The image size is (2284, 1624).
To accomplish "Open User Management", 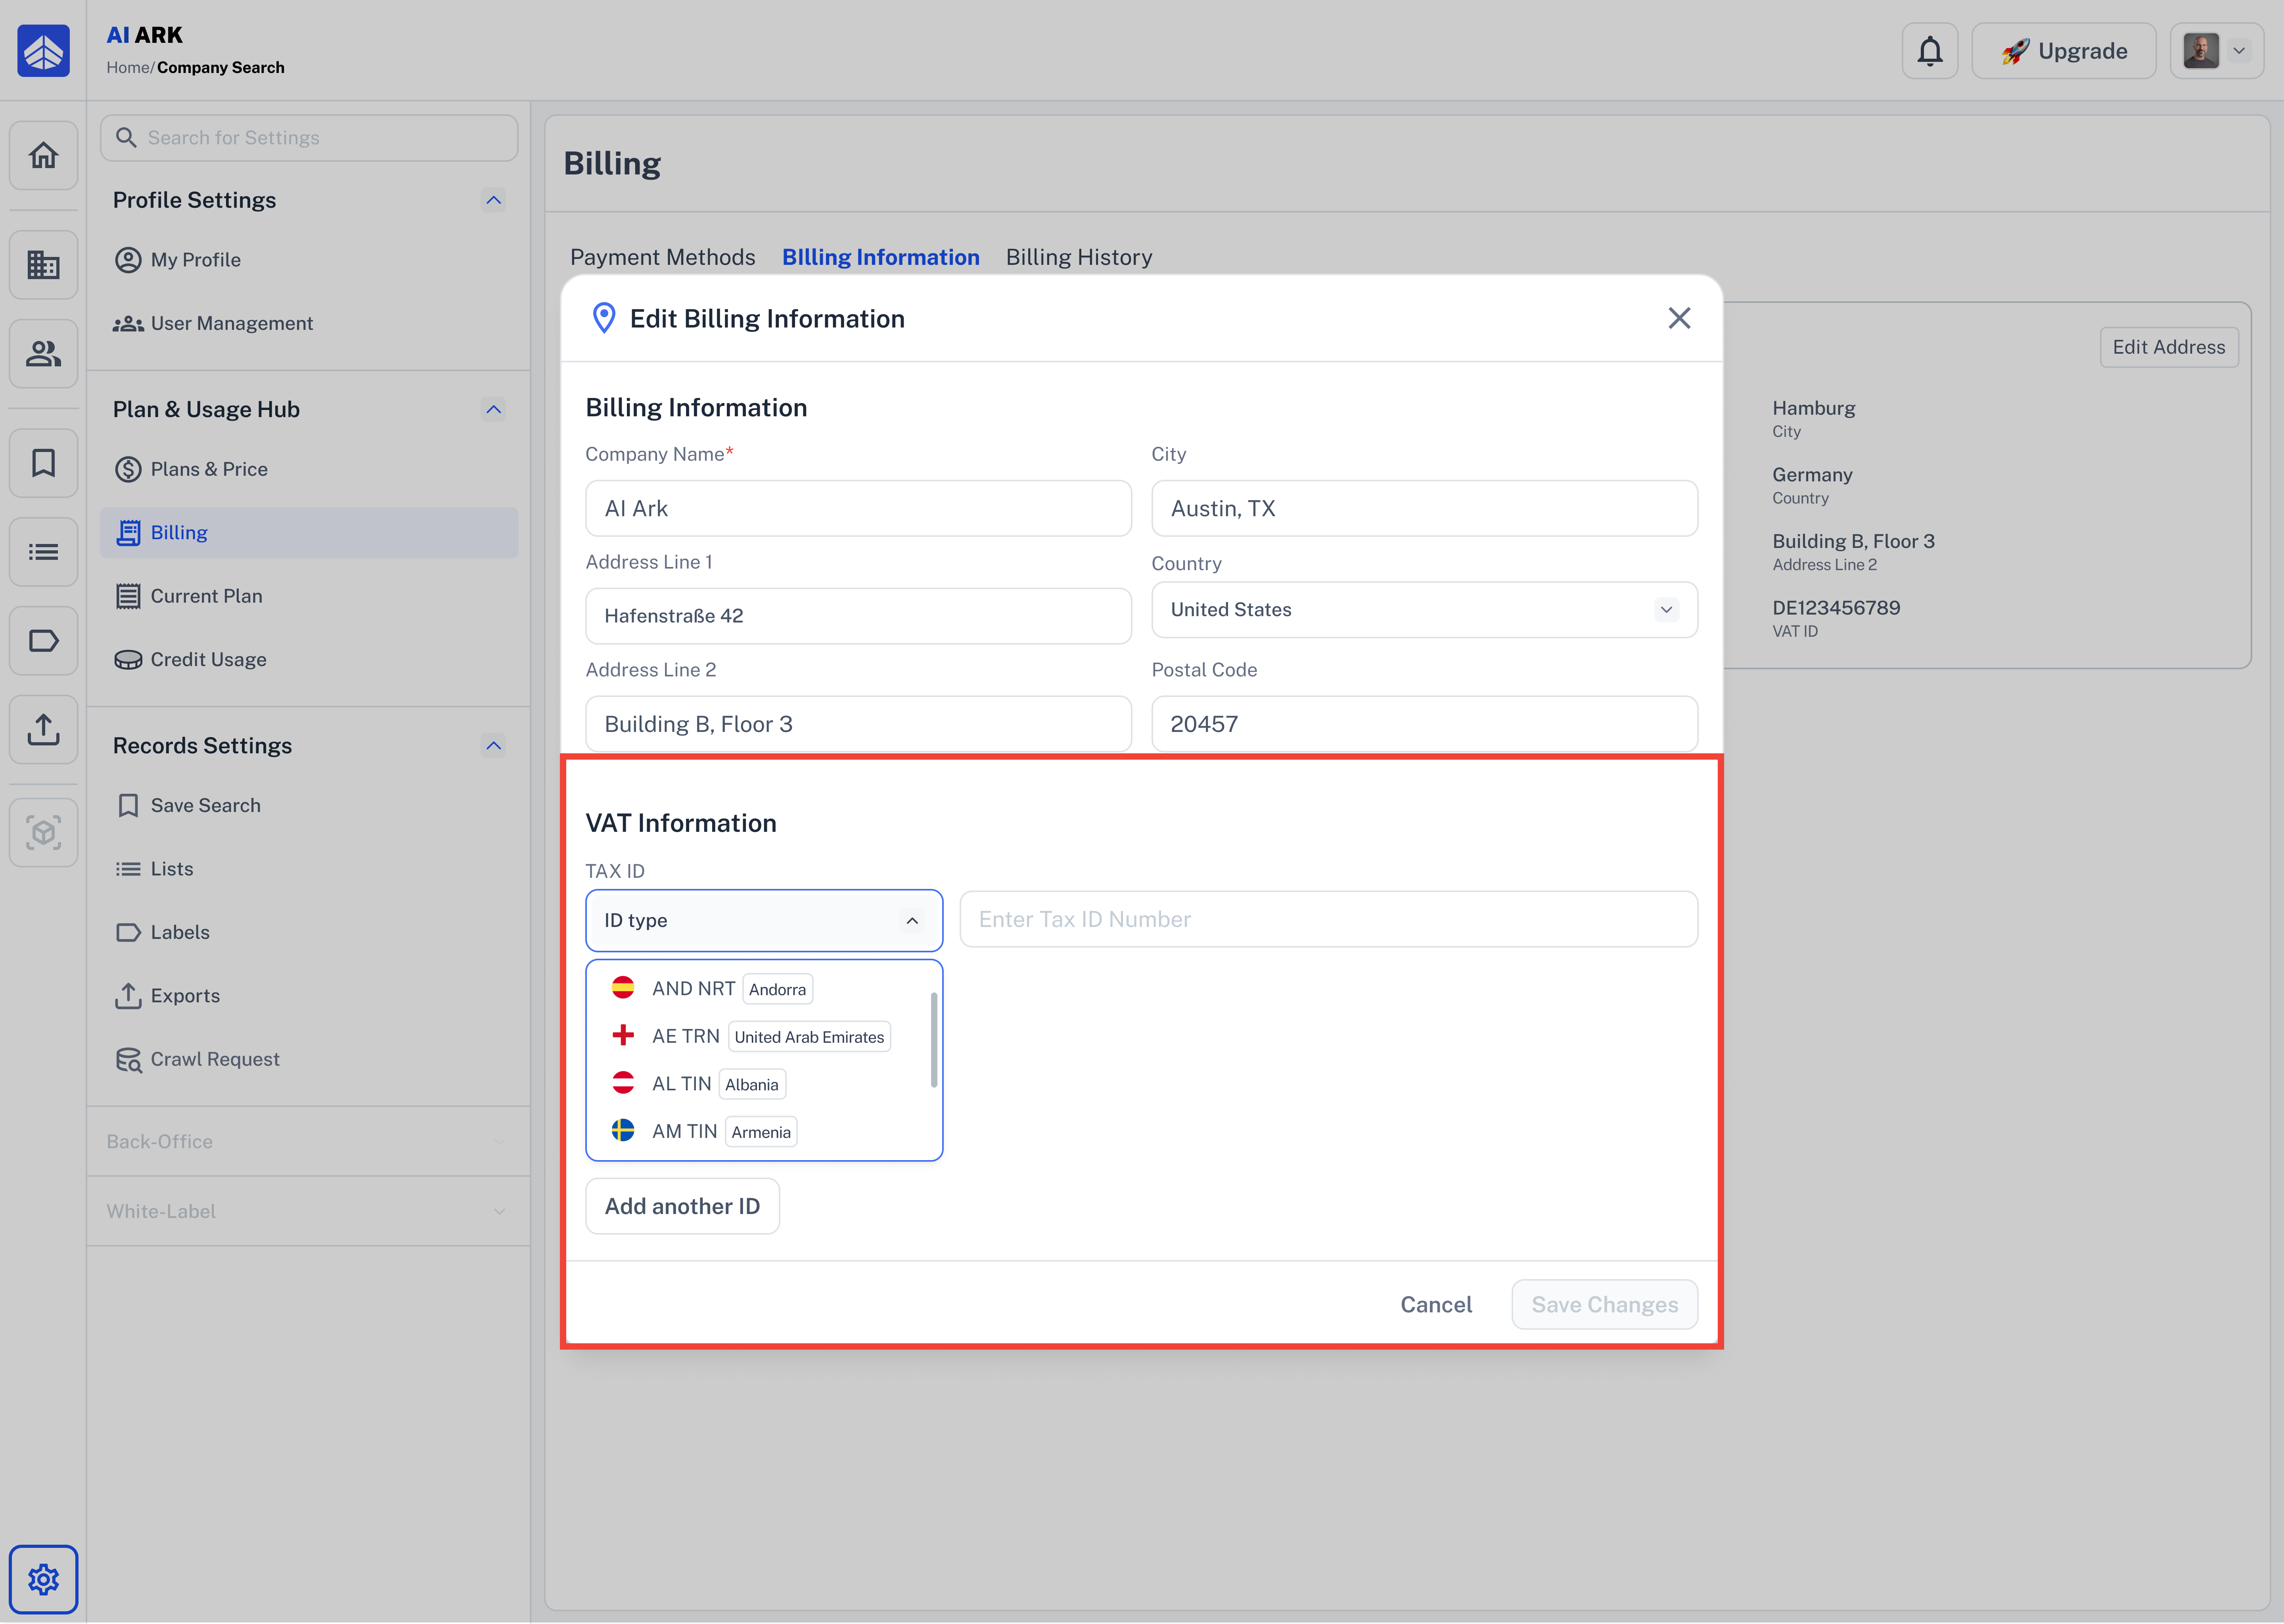I will click(309, 323).
